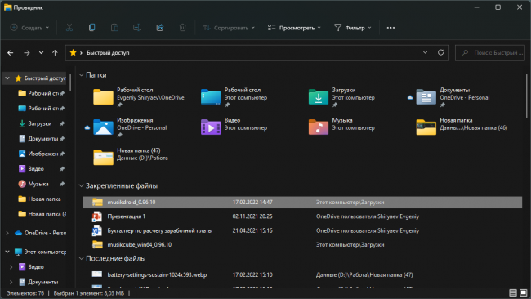Open Новая папка (46) folder tile
The height and width of the screenshot is (299, 531).
(462, 127)
